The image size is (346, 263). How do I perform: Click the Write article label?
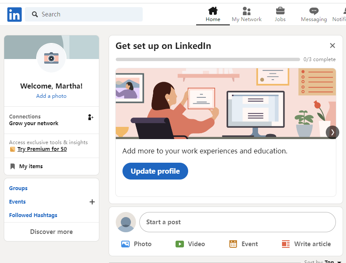(312, 244)
